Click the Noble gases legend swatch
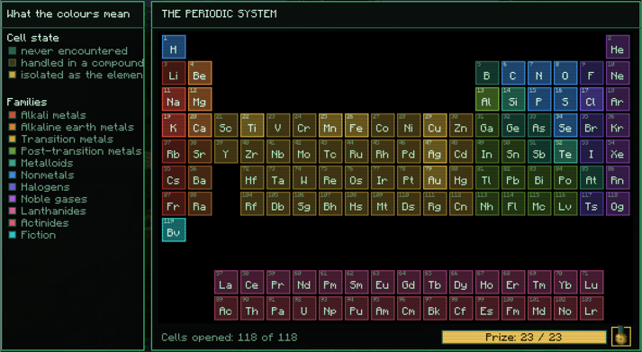This screenshot has height=352, width=642. pyautogui.click(x=13, y=199)
